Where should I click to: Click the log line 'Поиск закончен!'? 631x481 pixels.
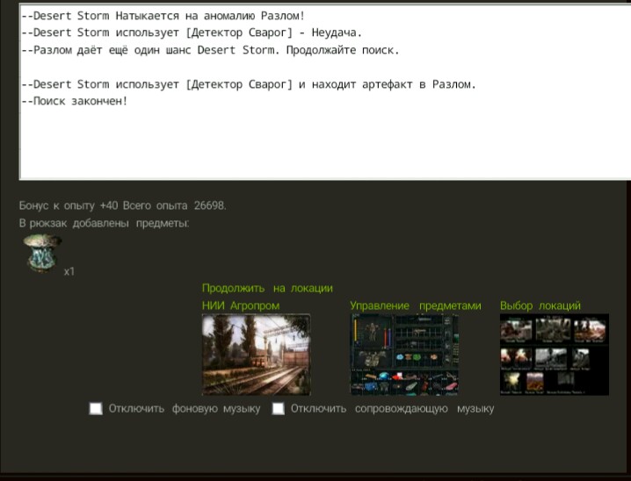click(75, 101)
